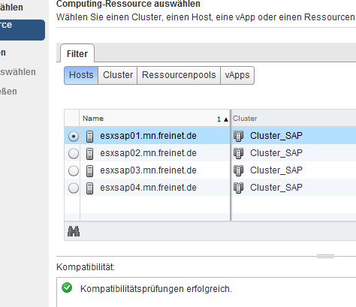This screenshot has width=356, height=307.
Task: Select radio button for esxsap04.mn.freinet.de
Action: coord(74,188)
